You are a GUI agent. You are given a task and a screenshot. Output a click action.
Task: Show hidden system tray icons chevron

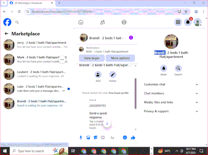tap(177, 151)
